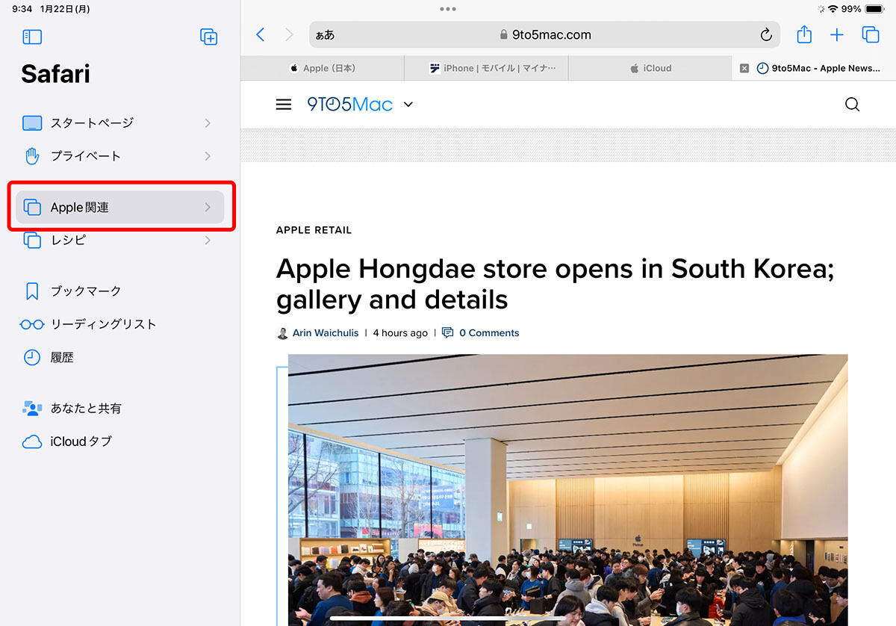Tap the 1月22日(月) date text
The width and height of the screenshot is (896, 626).
tap(65, 9)
